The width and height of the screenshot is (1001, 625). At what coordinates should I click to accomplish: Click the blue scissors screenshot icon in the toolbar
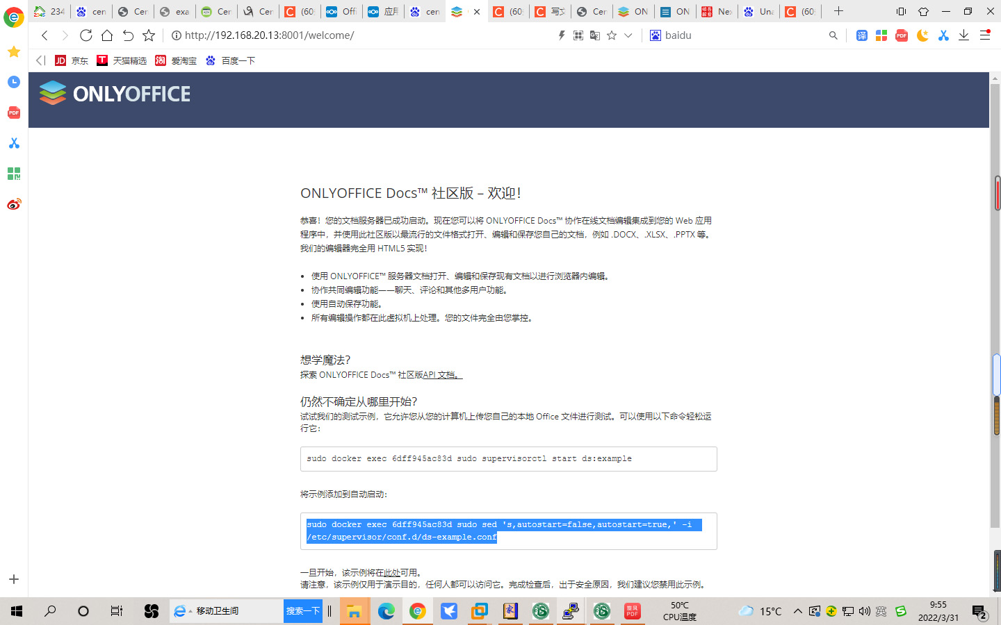click(943, 35)
